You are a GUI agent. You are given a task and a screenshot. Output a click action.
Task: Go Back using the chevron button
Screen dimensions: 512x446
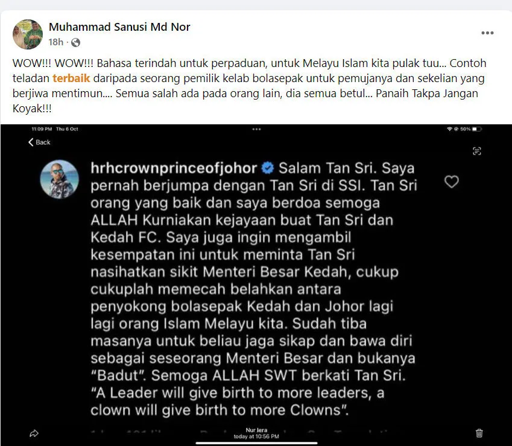coord(39,142)
